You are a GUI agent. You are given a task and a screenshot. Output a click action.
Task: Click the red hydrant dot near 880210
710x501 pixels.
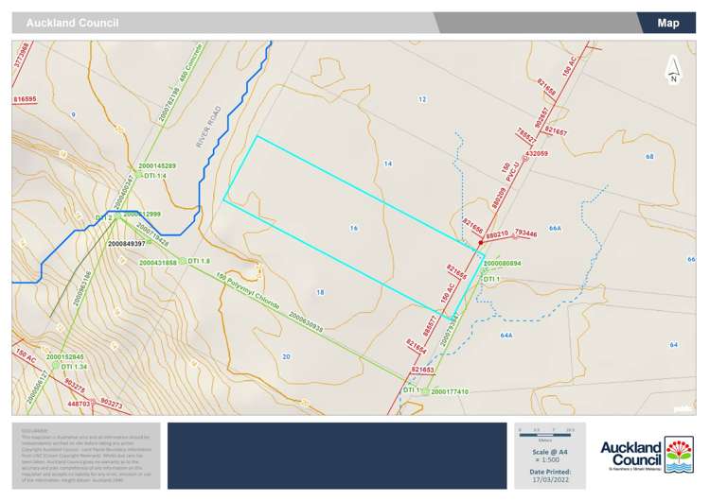481,242
